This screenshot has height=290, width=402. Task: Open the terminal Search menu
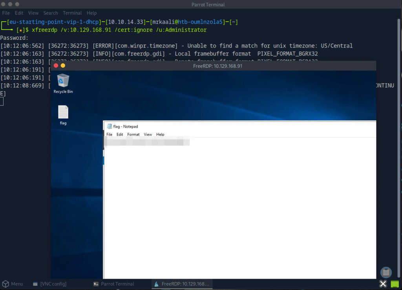pos(51,13)
